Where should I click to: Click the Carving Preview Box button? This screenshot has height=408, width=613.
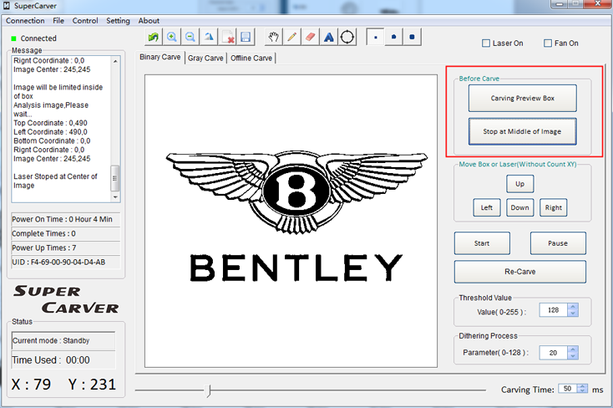(522, 99)
